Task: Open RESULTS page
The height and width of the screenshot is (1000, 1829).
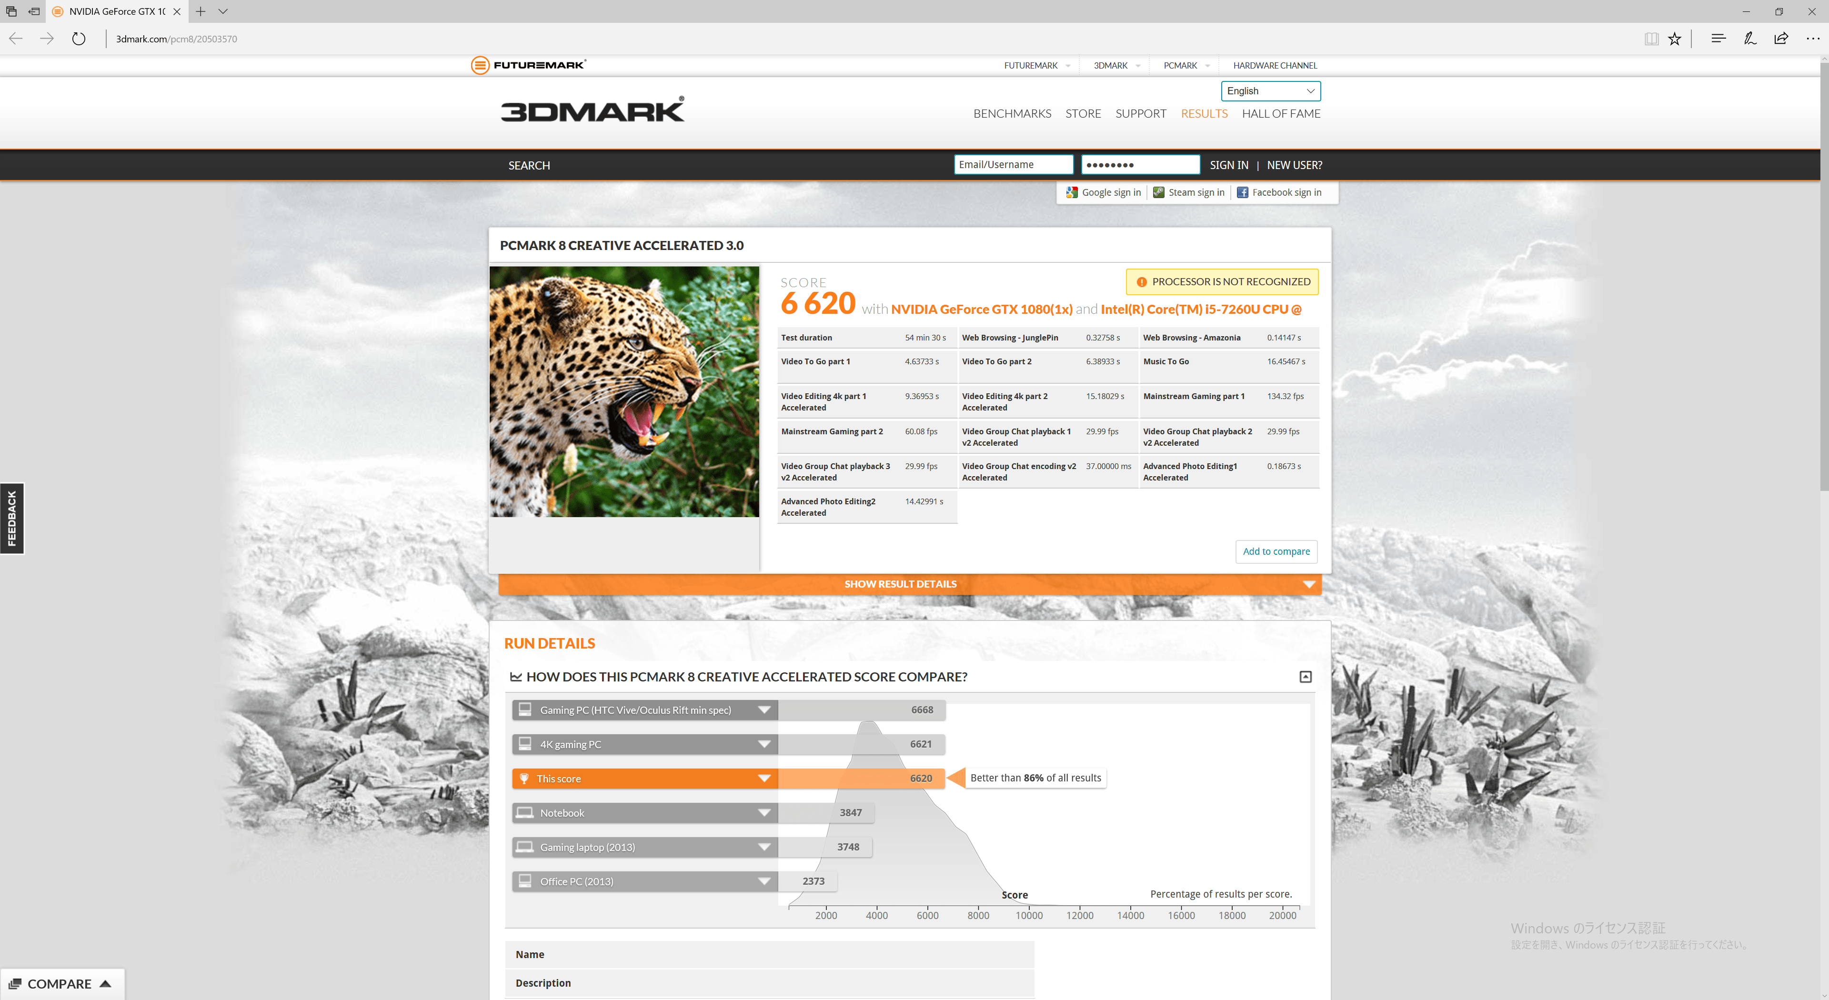Action: (1204, 113)
